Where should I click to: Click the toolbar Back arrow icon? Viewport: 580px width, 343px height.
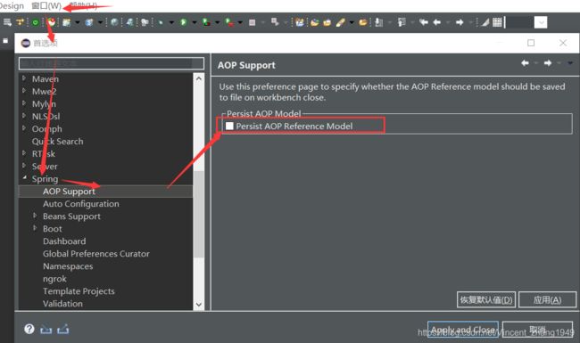click(x=437, y=22)
